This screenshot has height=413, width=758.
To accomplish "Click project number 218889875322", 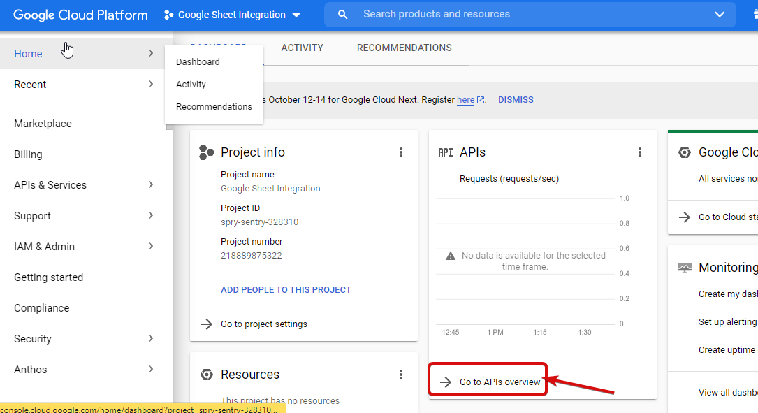I will pos(252,256).
